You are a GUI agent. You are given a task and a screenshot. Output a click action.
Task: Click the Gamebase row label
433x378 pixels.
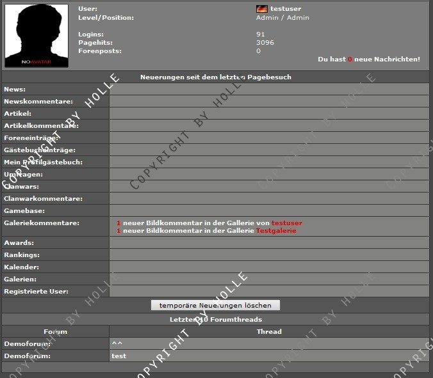[x=24, y=211]
